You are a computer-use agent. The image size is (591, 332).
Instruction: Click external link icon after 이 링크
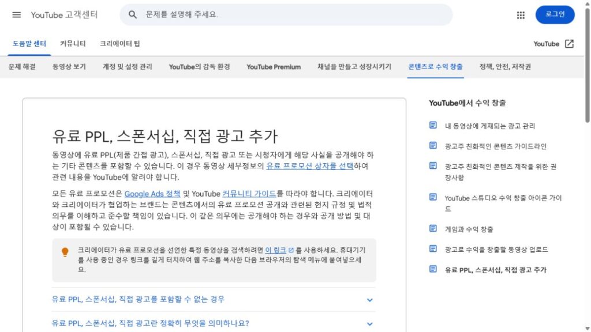tap(291, 250)
